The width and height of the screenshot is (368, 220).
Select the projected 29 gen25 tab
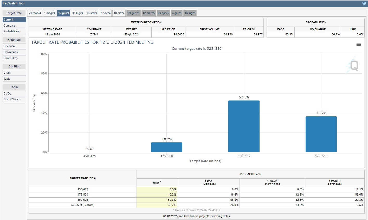[x=133, y=13]
